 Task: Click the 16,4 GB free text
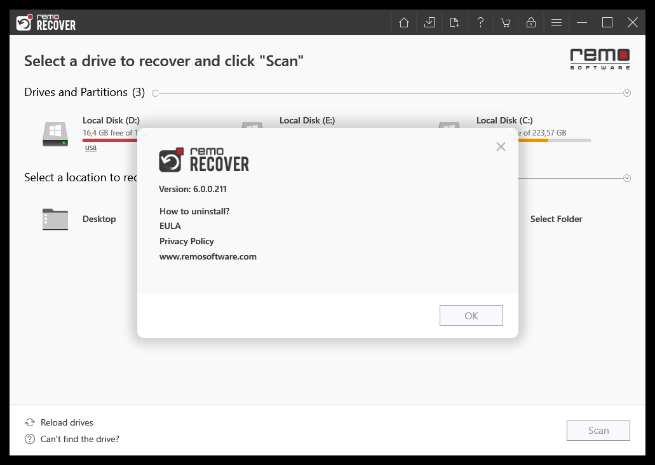click(110, 132)
